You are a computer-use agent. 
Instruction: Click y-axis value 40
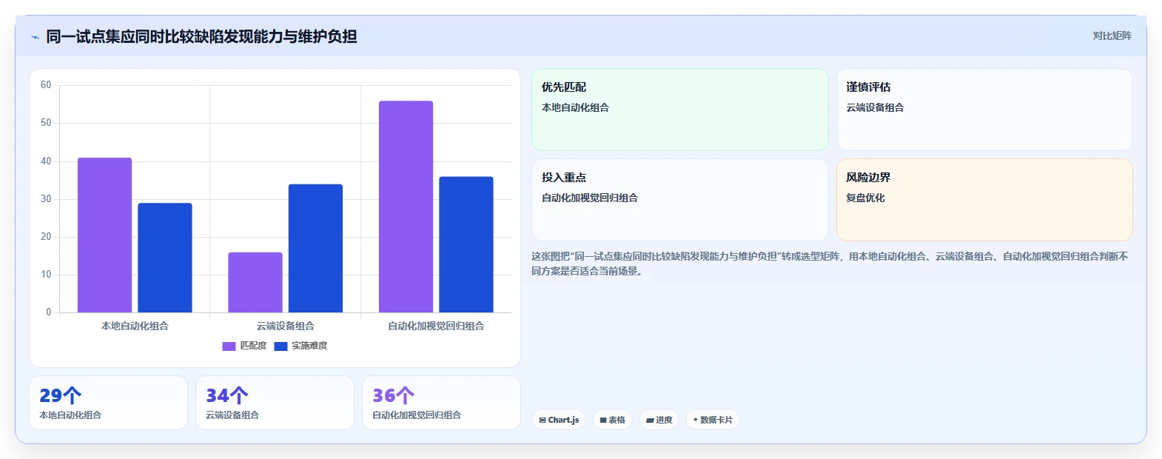point(46,161)
